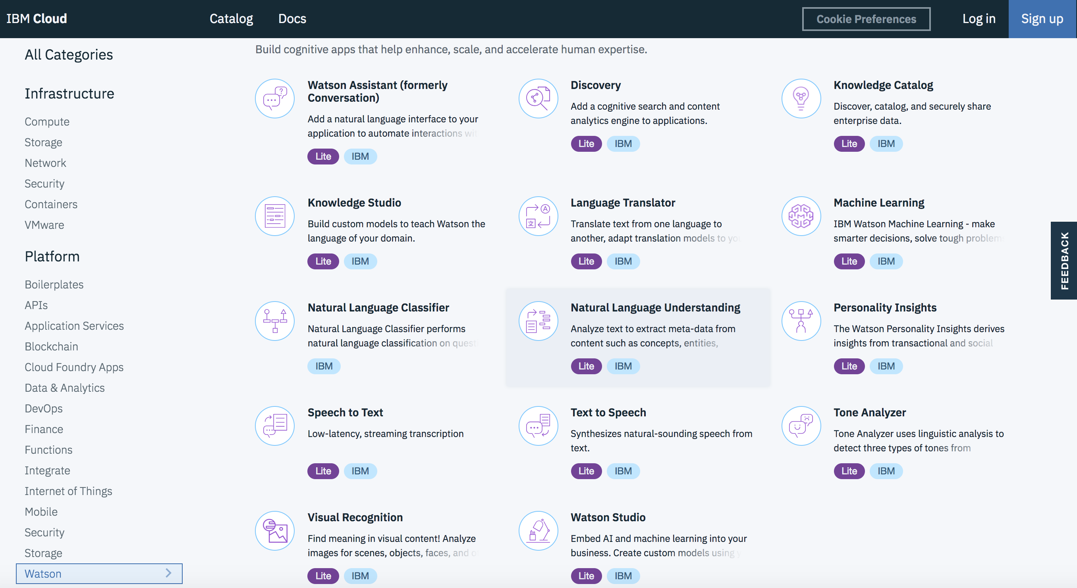This screenshot has width=1077, height=588.
Task: Click the Discovery magnifier icon
Action: (x=538, y=99)
